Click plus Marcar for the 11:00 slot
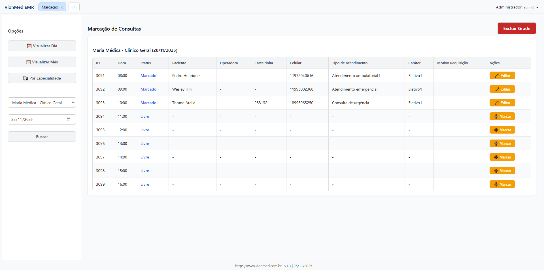 [x=502, y=116]
